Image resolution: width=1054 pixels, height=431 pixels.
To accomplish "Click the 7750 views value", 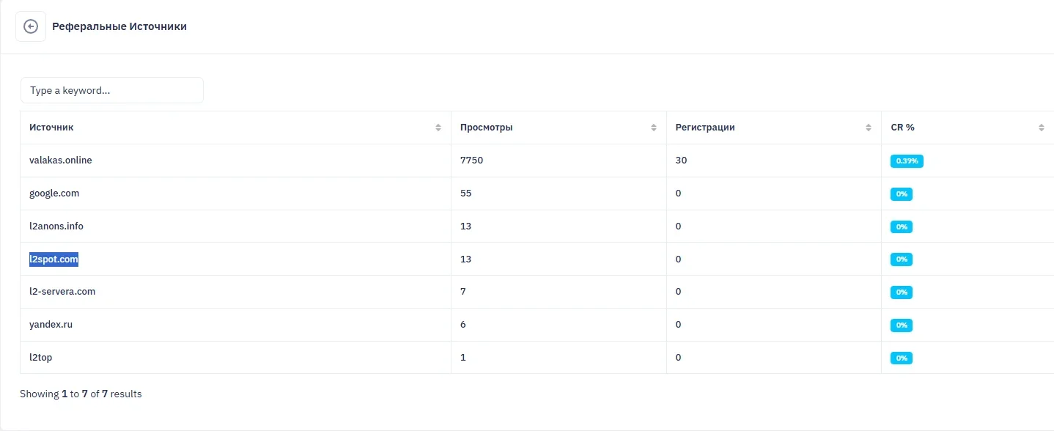I will [x=471, y=161].
